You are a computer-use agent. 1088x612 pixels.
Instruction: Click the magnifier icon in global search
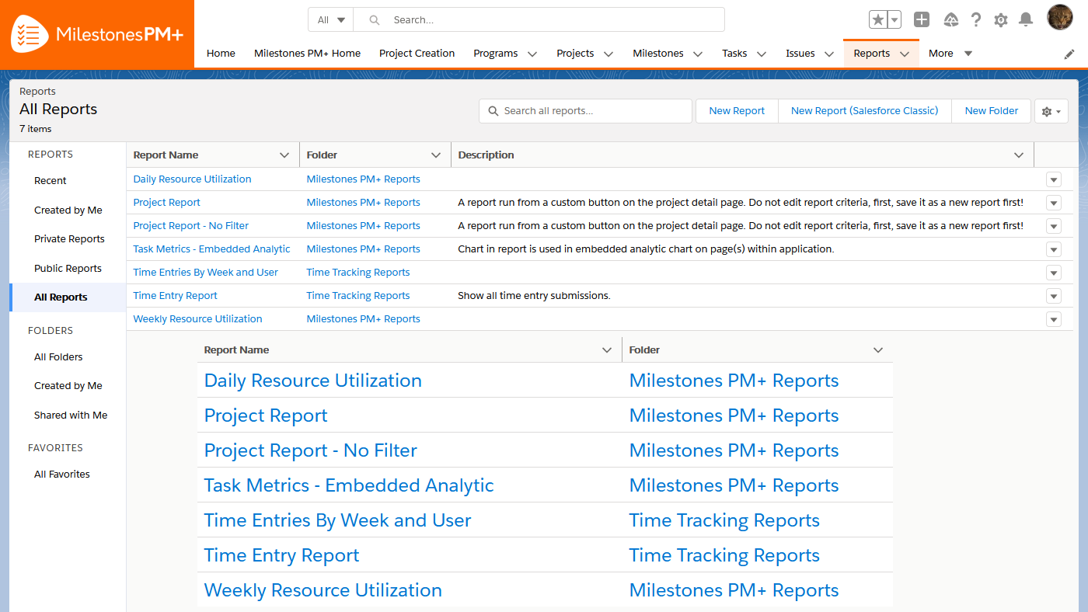tap(375, 20)
